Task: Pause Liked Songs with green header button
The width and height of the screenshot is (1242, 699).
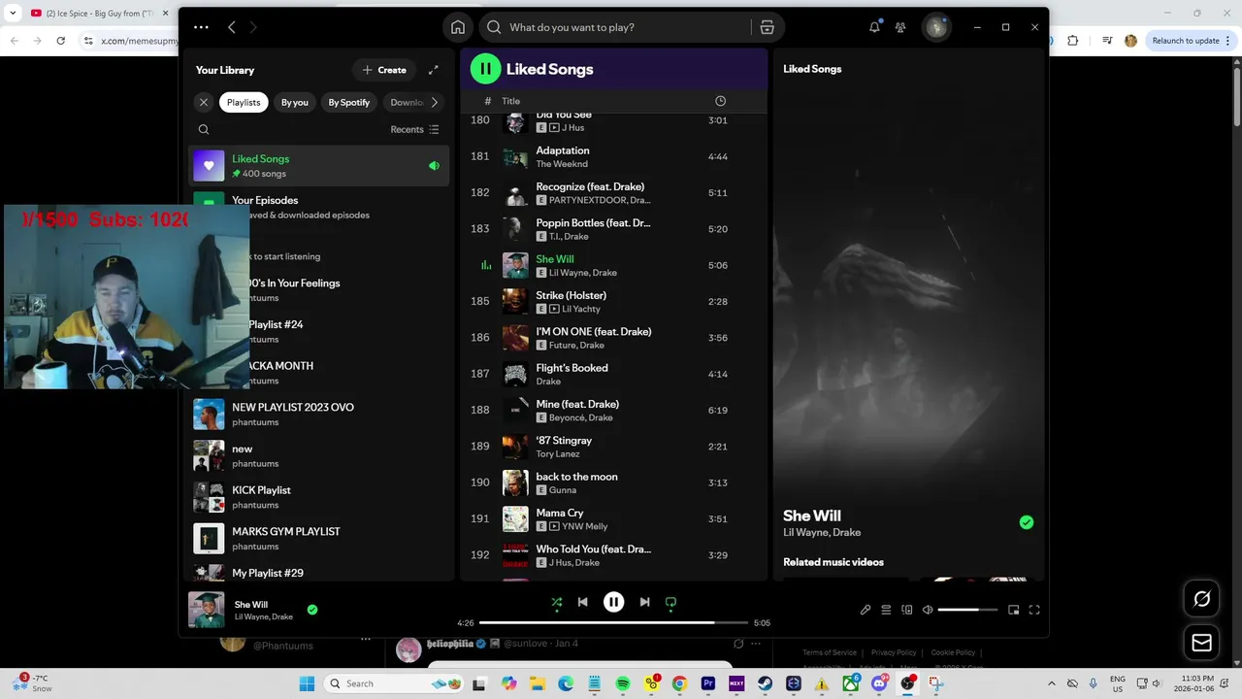Action: tap(485, 69)
